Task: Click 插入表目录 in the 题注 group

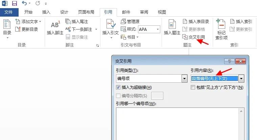Action: click(x=196, y=22)
